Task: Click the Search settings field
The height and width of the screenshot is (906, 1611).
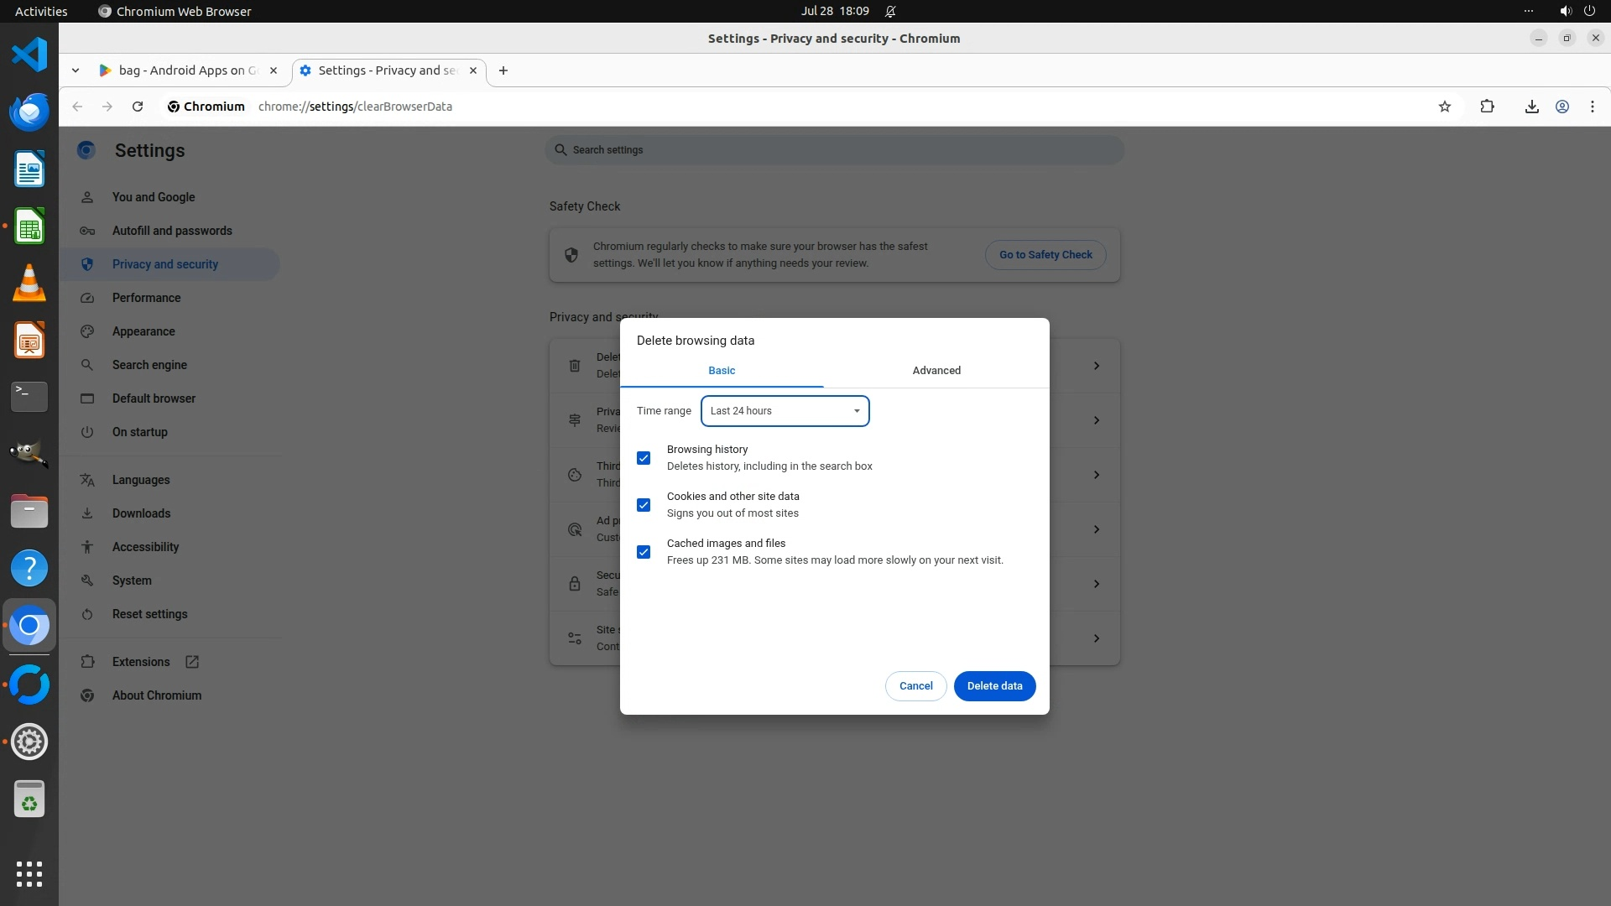Action: (835, 150)
